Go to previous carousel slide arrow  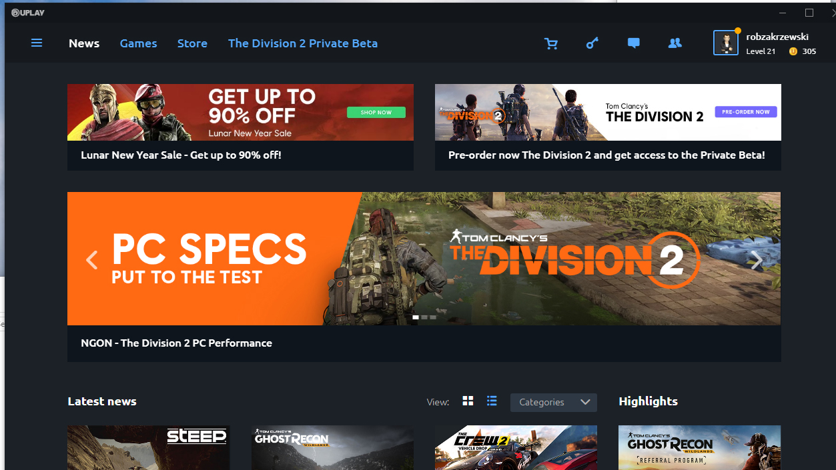[x=92, y=259]
